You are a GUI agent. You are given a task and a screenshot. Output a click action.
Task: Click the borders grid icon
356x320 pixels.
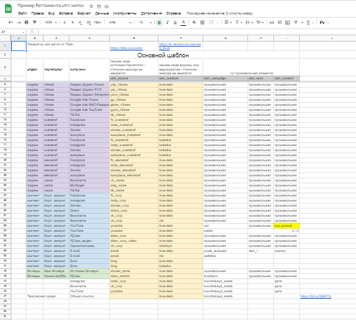[x=202, y=23]
